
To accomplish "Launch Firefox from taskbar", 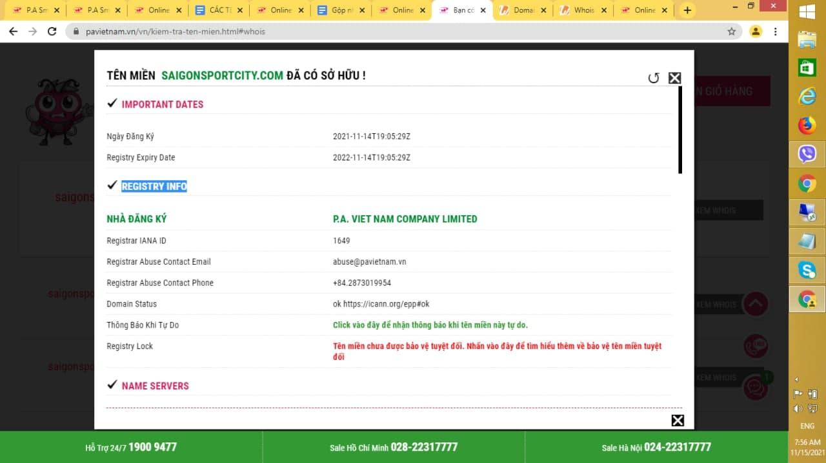I will click(x=807, y=126).
